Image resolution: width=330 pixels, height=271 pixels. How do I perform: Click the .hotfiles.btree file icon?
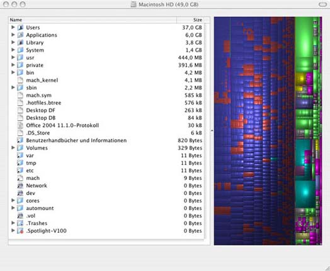pyautogui.click(x=20, y=102)
